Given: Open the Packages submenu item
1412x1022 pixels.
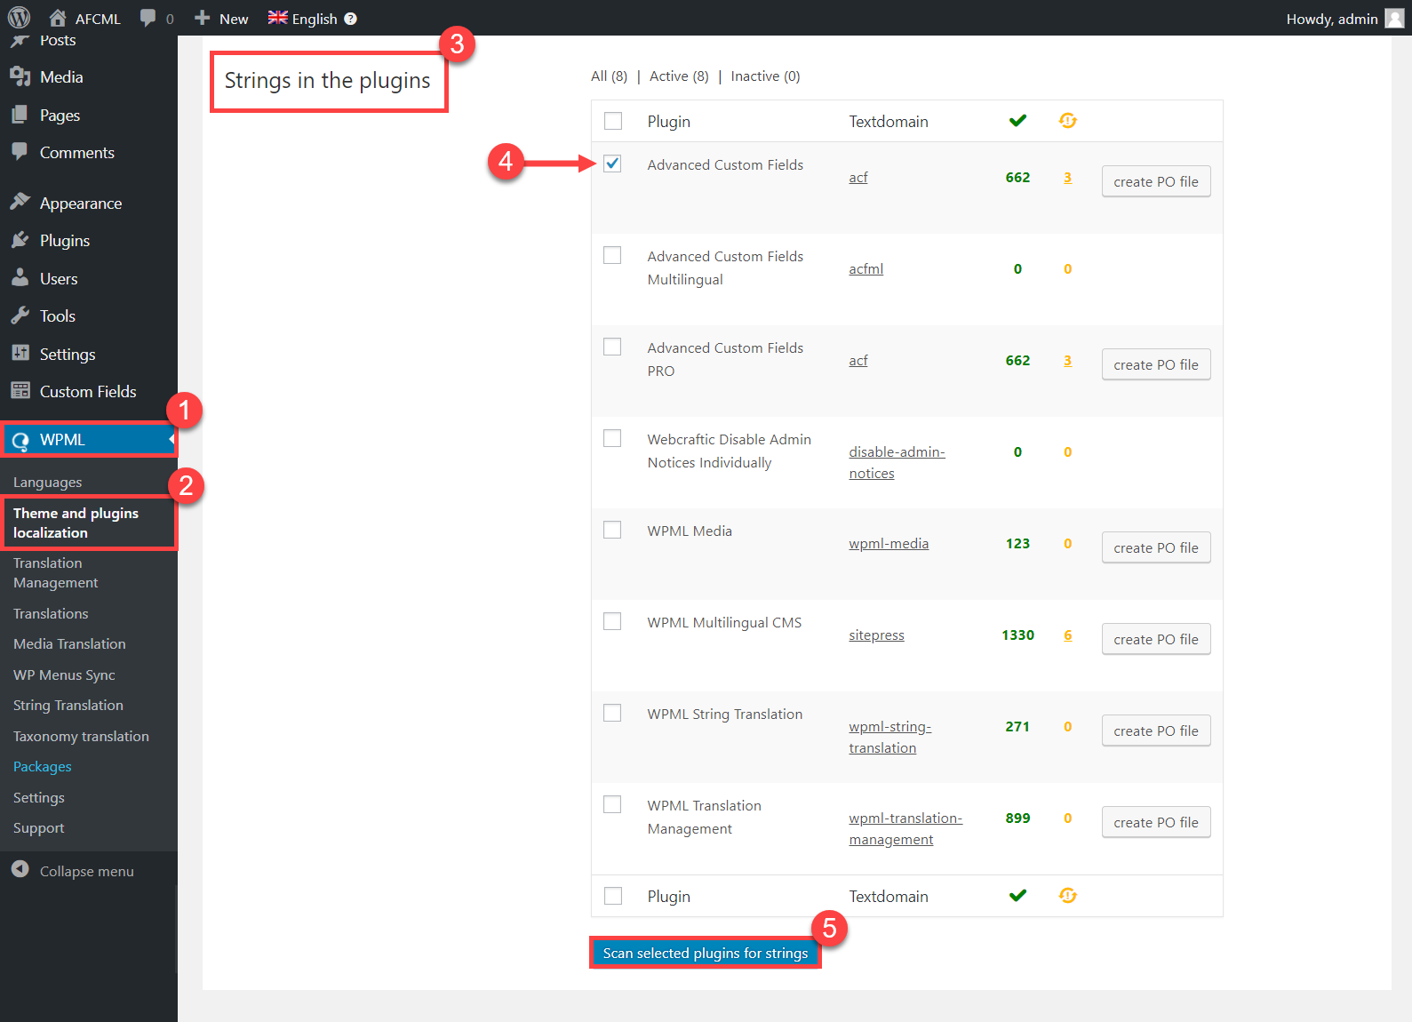Looking at the screenshot, I should 43,766.
